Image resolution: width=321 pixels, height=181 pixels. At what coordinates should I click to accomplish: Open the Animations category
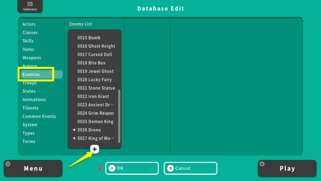[34, 100]
